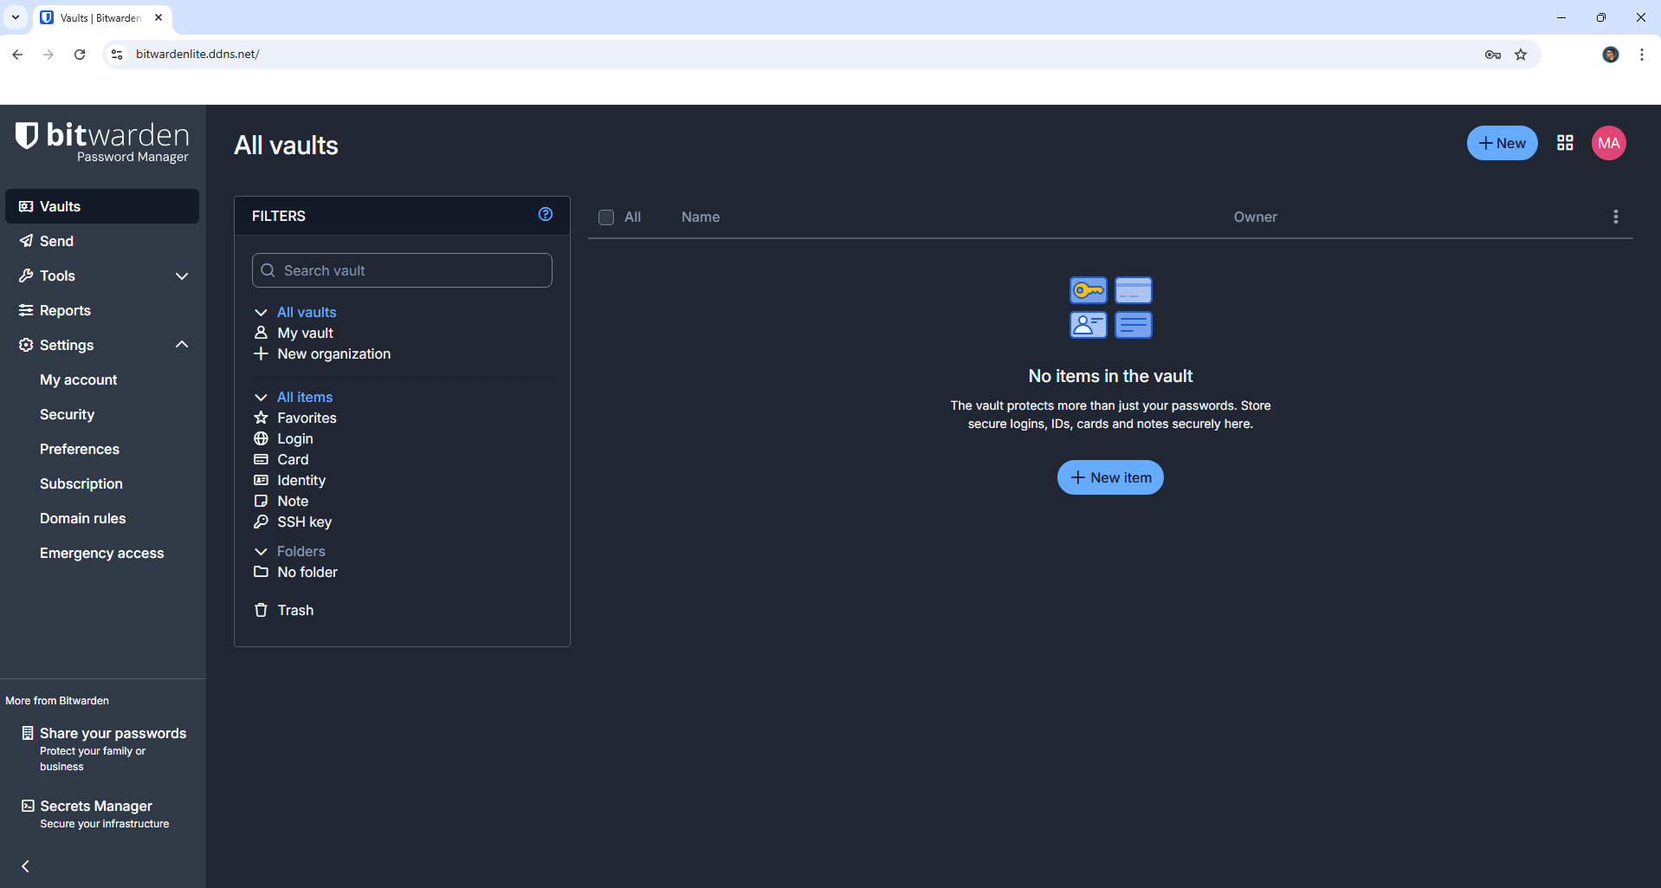The width and height of the screenshot is (1661, 888).
Task: Click the filters help question mark icon
Action: (x=545, y=214)
